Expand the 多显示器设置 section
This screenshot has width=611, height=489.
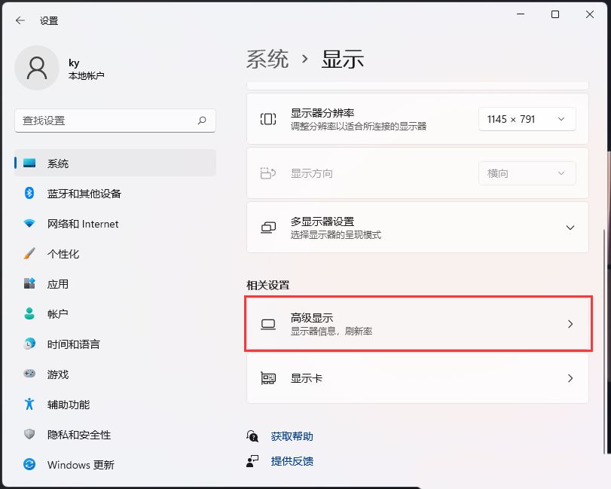[570, 228]
